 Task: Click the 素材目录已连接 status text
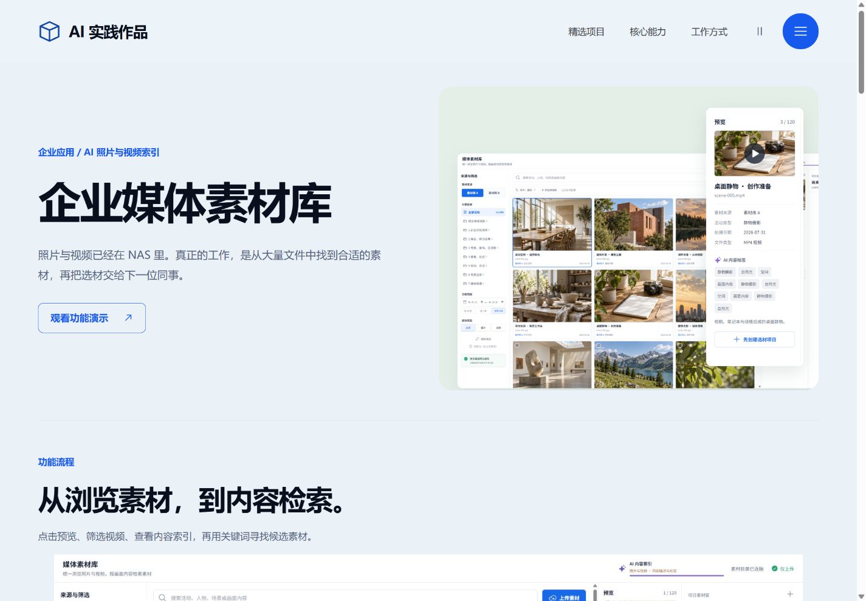747,569
